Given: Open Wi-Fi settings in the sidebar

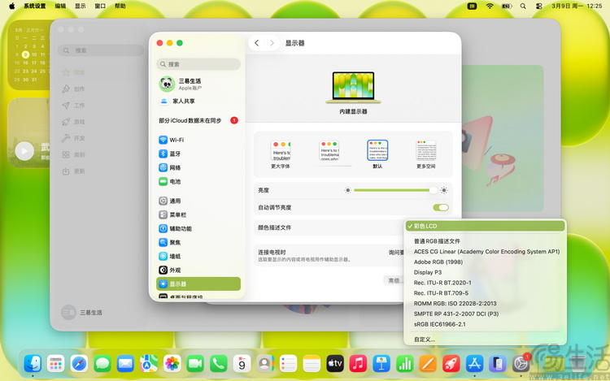Looking at the screenshot, I should coord(198,140).
